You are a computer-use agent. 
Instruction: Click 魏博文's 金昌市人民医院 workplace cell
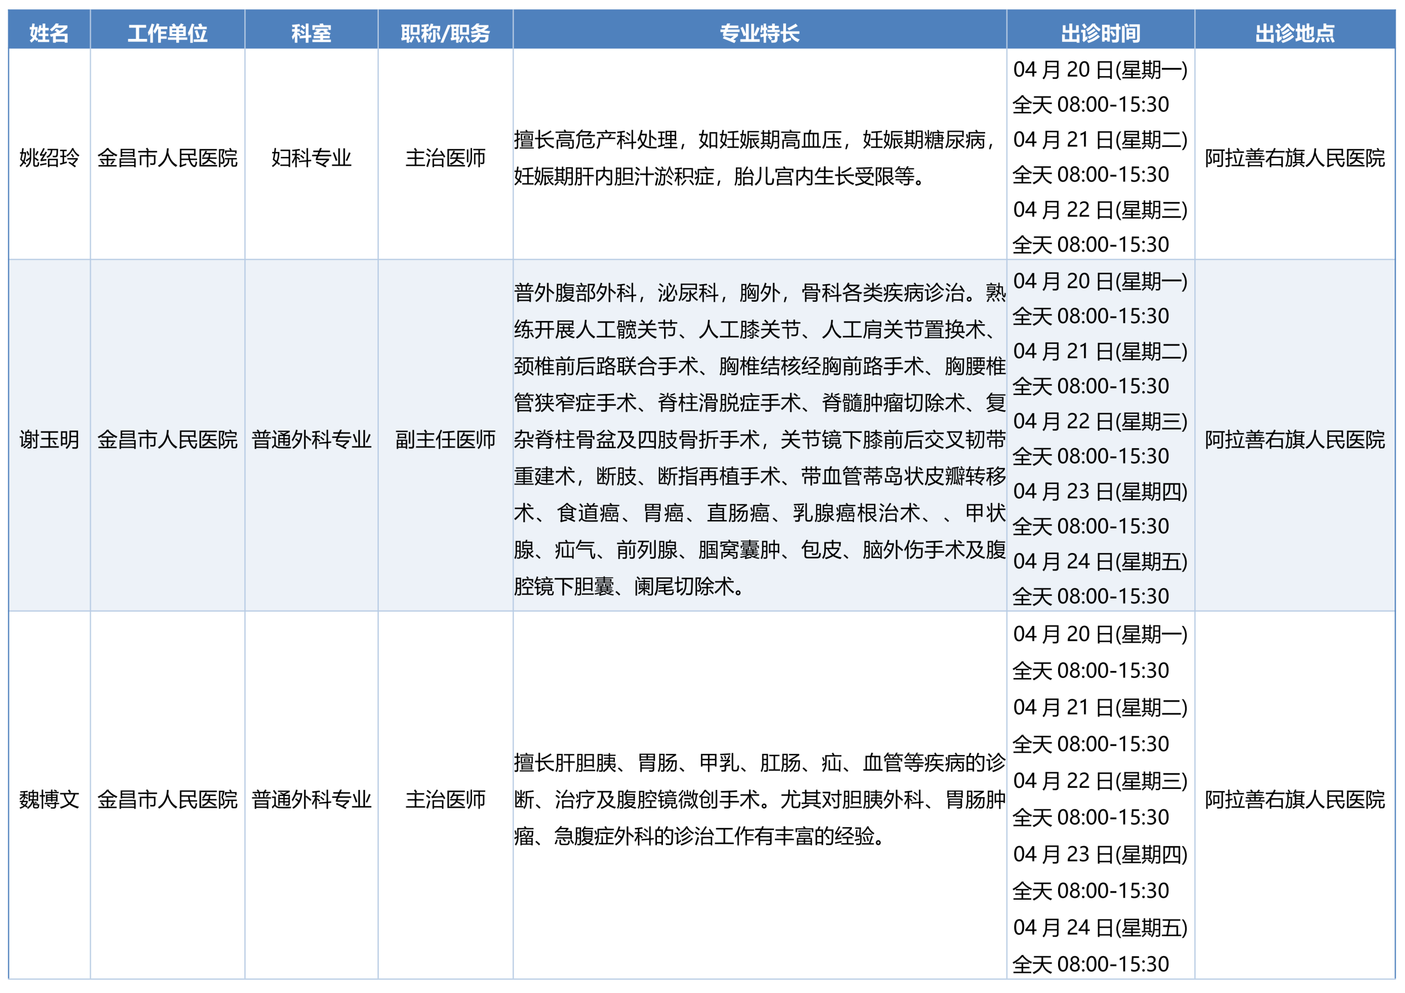167,799
